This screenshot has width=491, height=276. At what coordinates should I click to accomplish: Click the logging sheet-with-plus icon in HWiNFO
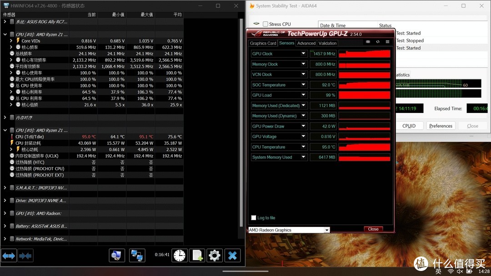197,256
